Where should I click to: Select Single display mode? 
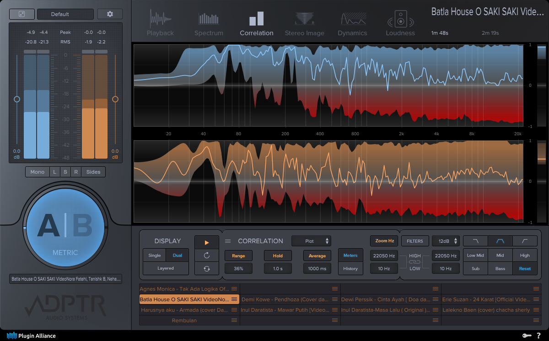[x=155, y=256]
